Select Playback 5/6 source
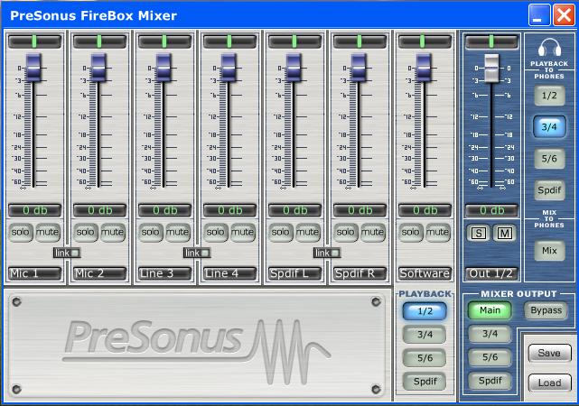579x406 pixels. pyautogui.click(x=425, y=358)
